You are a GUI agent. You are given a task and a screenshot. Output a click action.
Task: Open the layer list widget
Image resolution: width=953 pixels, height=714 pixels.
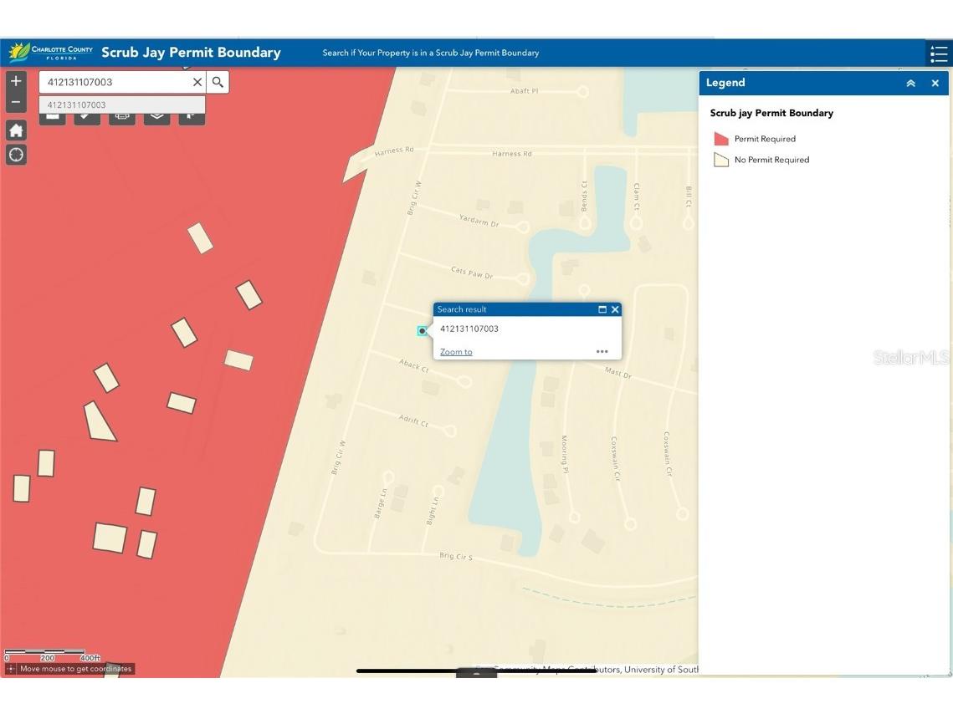click(x=156, y=116)
